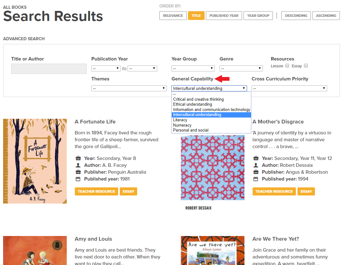Select Ethical understanding option
This screenshot has height=265, width=343.
tap(211, 104)
